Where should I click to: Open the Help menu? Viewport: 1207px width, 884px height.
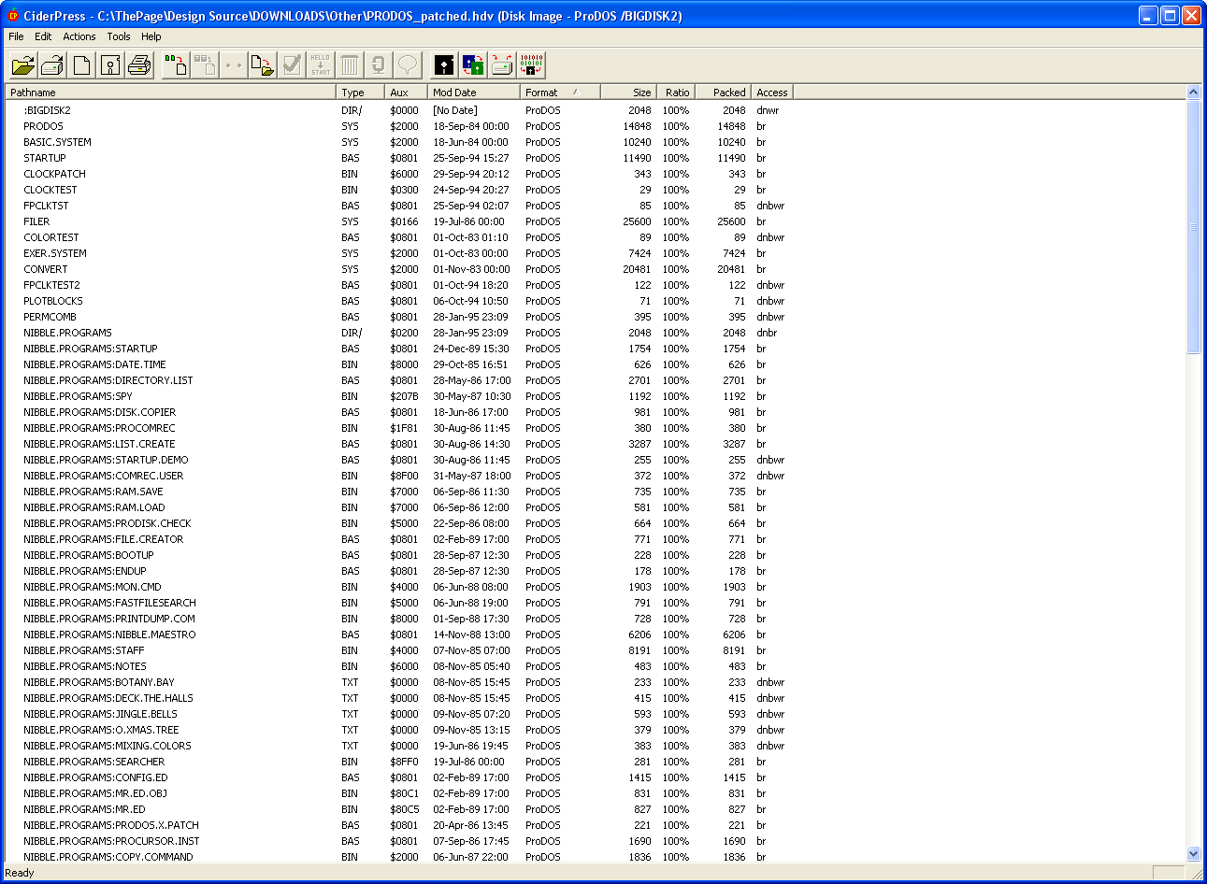(x=151, y=36)
